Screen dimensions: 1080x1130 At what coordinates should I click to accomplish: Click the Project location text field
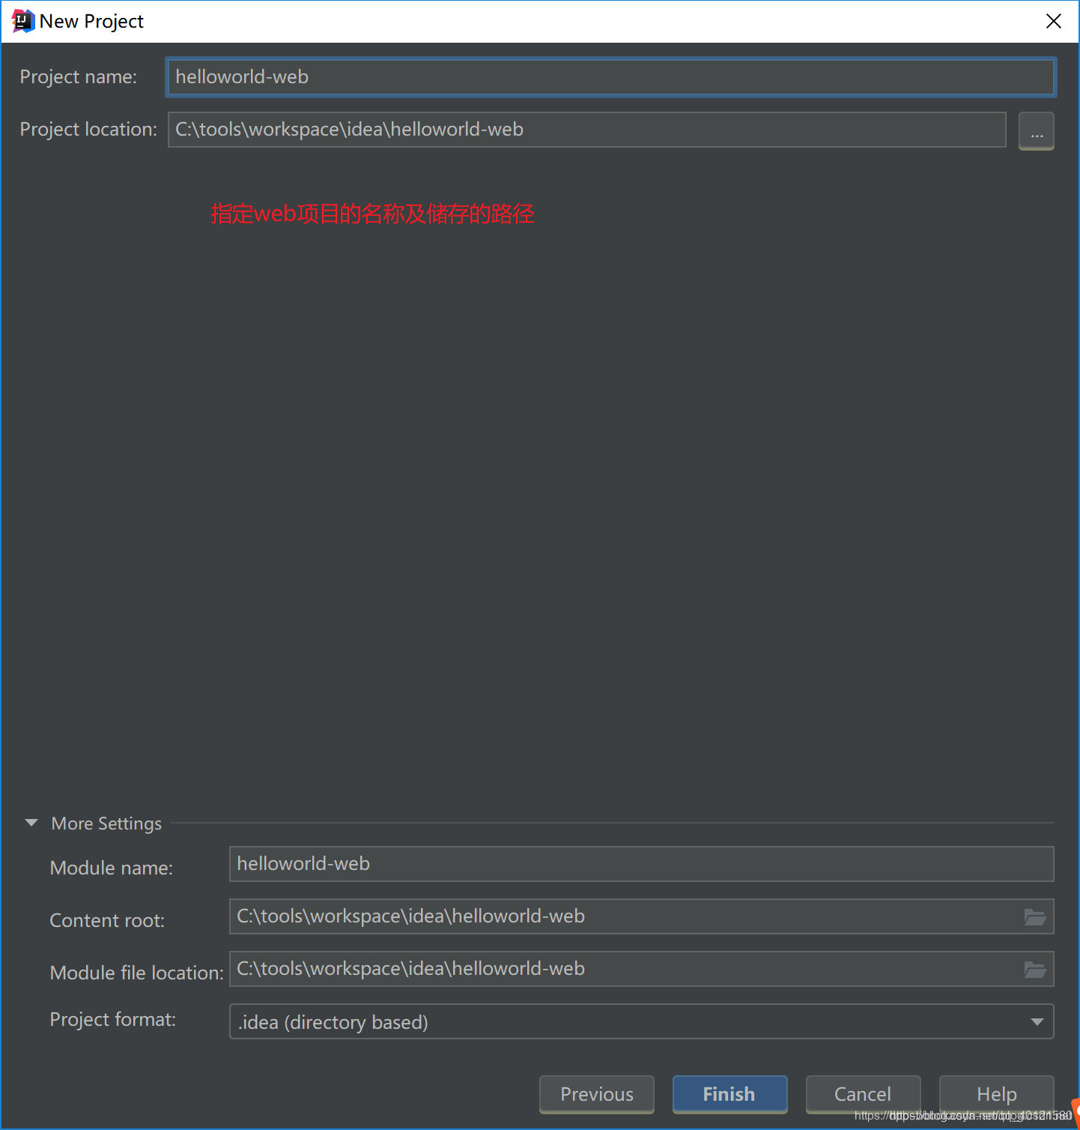587,130
